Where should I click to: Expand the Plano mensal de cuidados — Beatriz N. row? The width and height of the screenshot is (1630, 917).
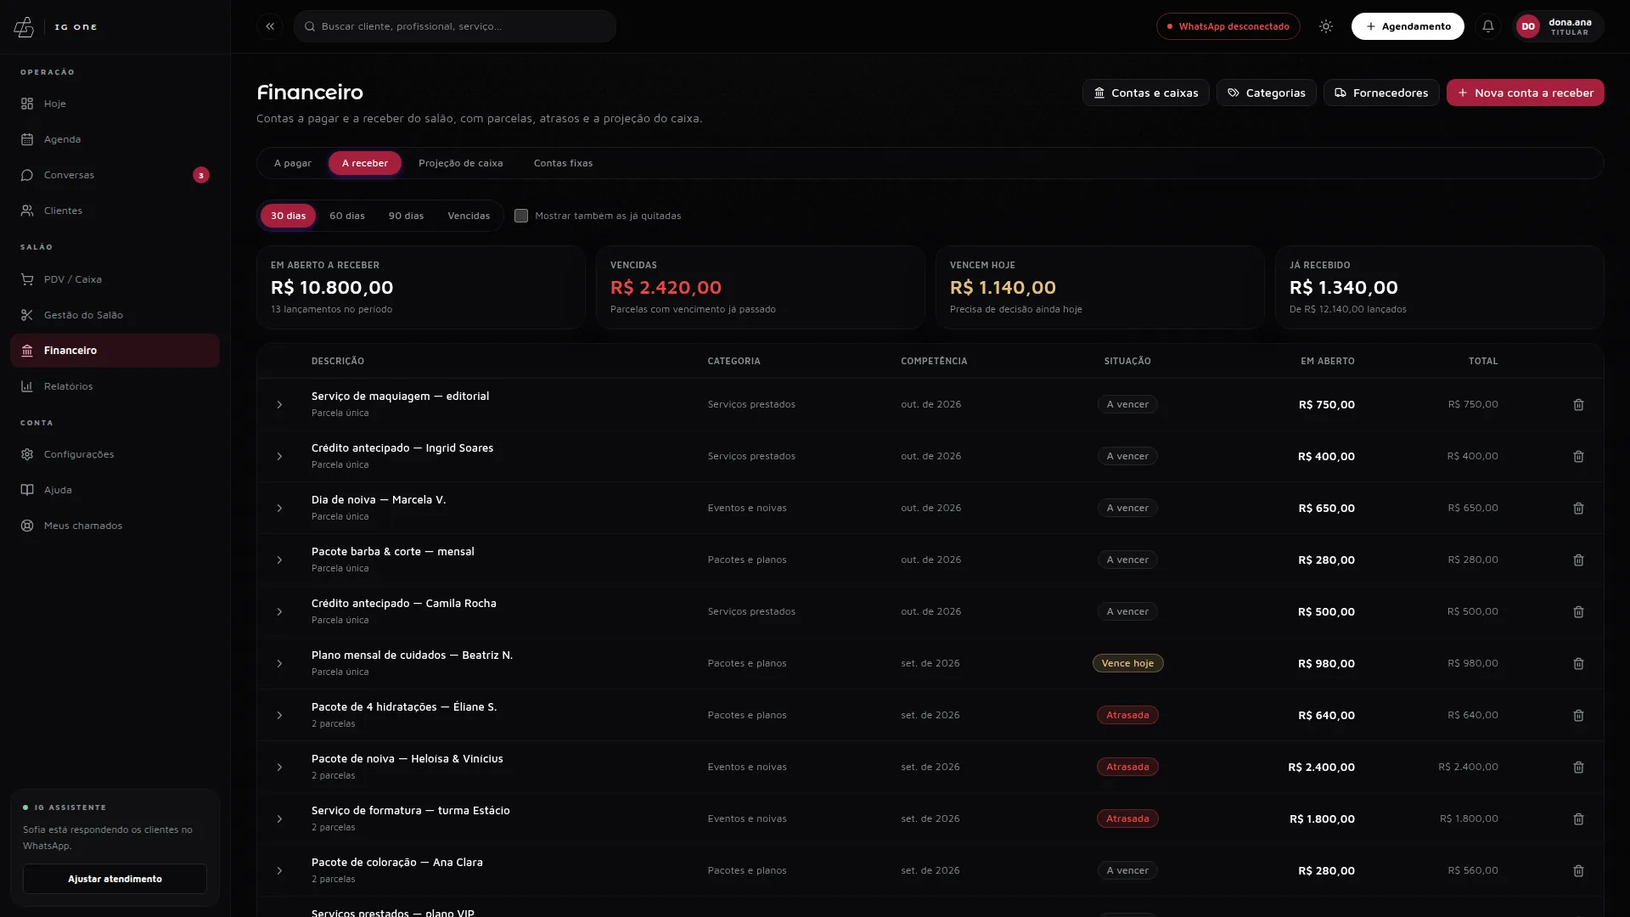(279, 664)
